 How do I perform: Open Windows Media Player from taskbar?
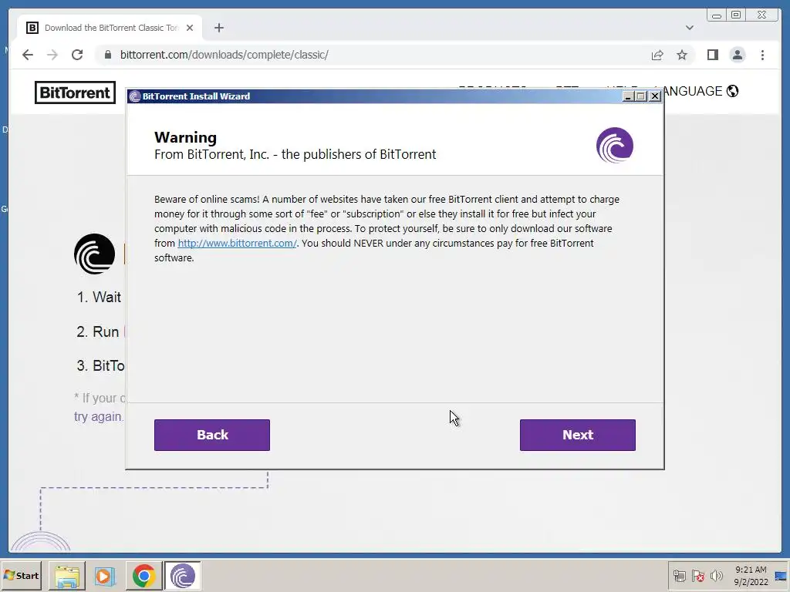pos(104,576)
